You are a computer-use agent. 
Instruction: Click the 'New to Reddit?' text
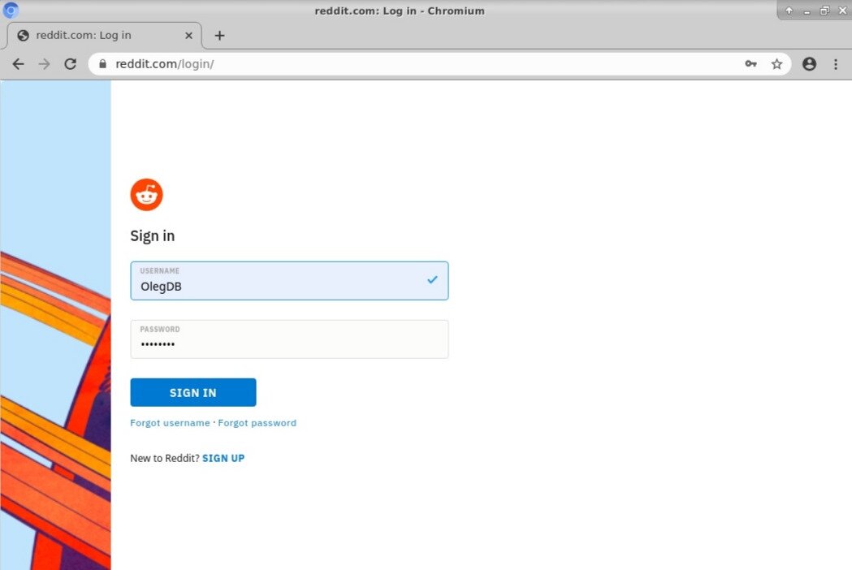(x=165, y=458)
